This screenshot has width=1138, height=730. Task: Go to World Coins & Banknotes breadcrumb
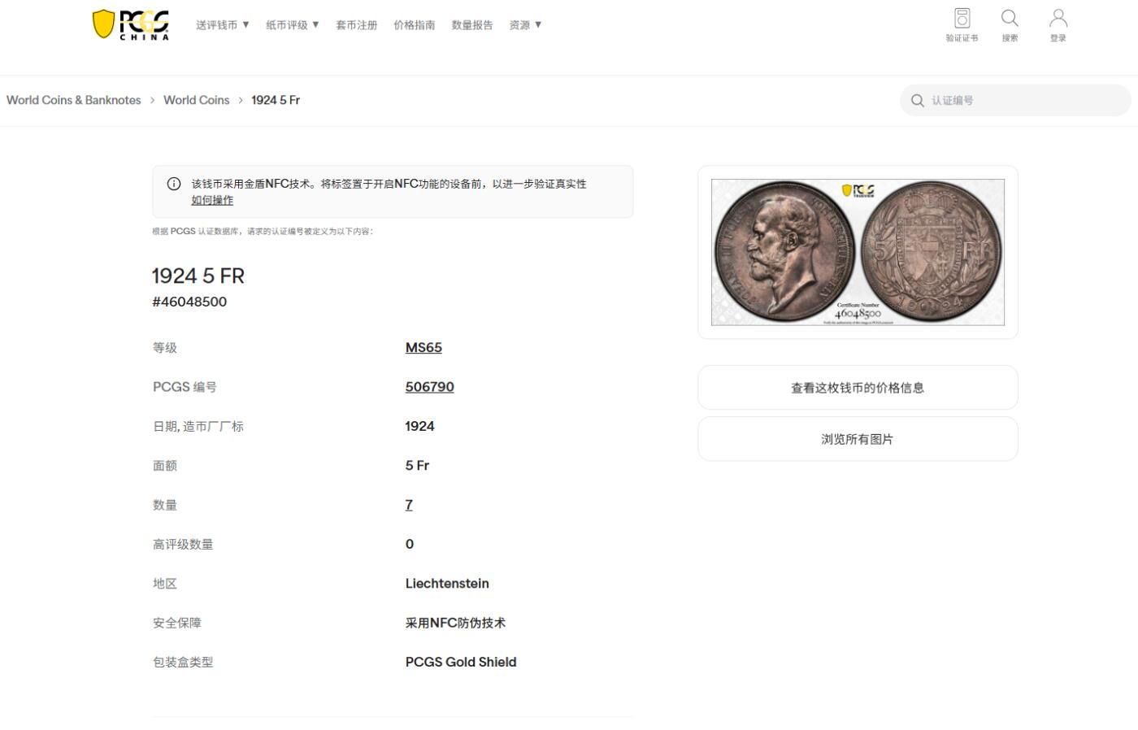tap(74, 100)
